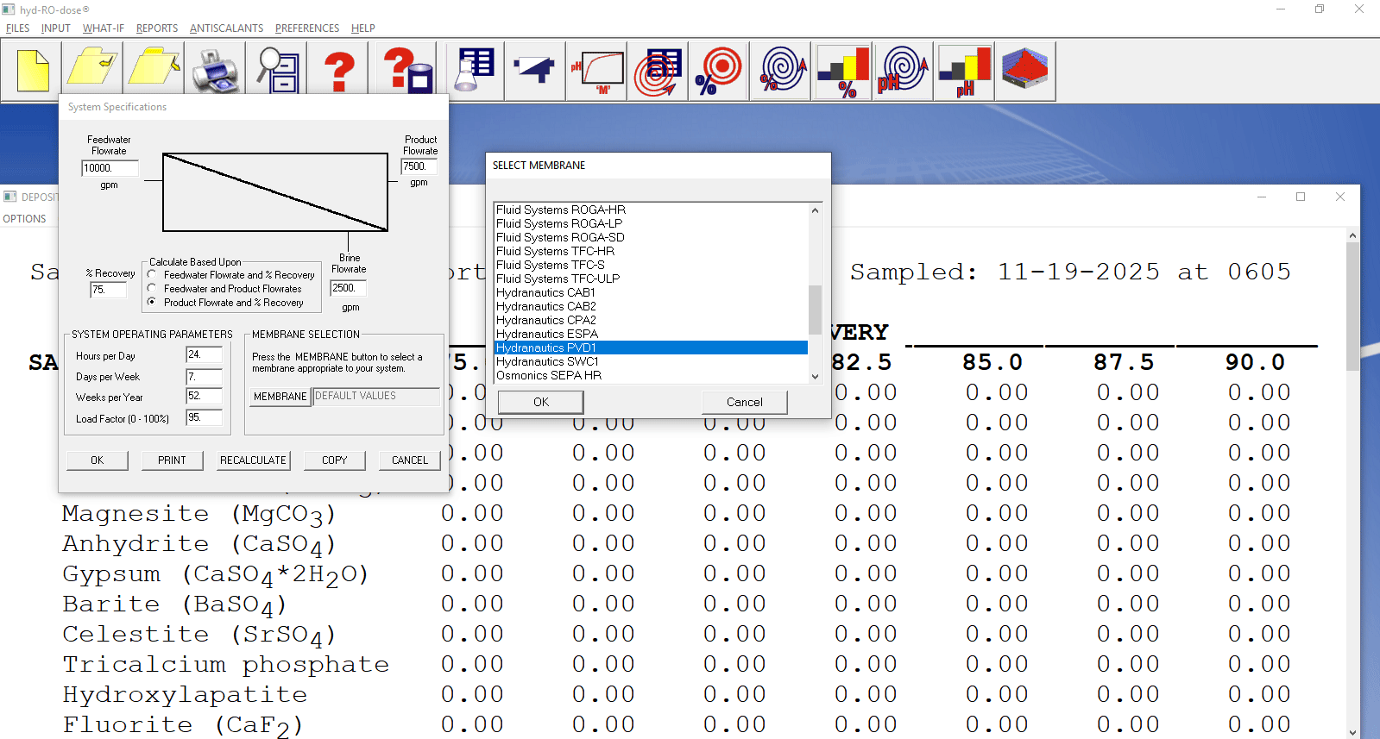Open the WHAT-IF menu

pos(104,28)
